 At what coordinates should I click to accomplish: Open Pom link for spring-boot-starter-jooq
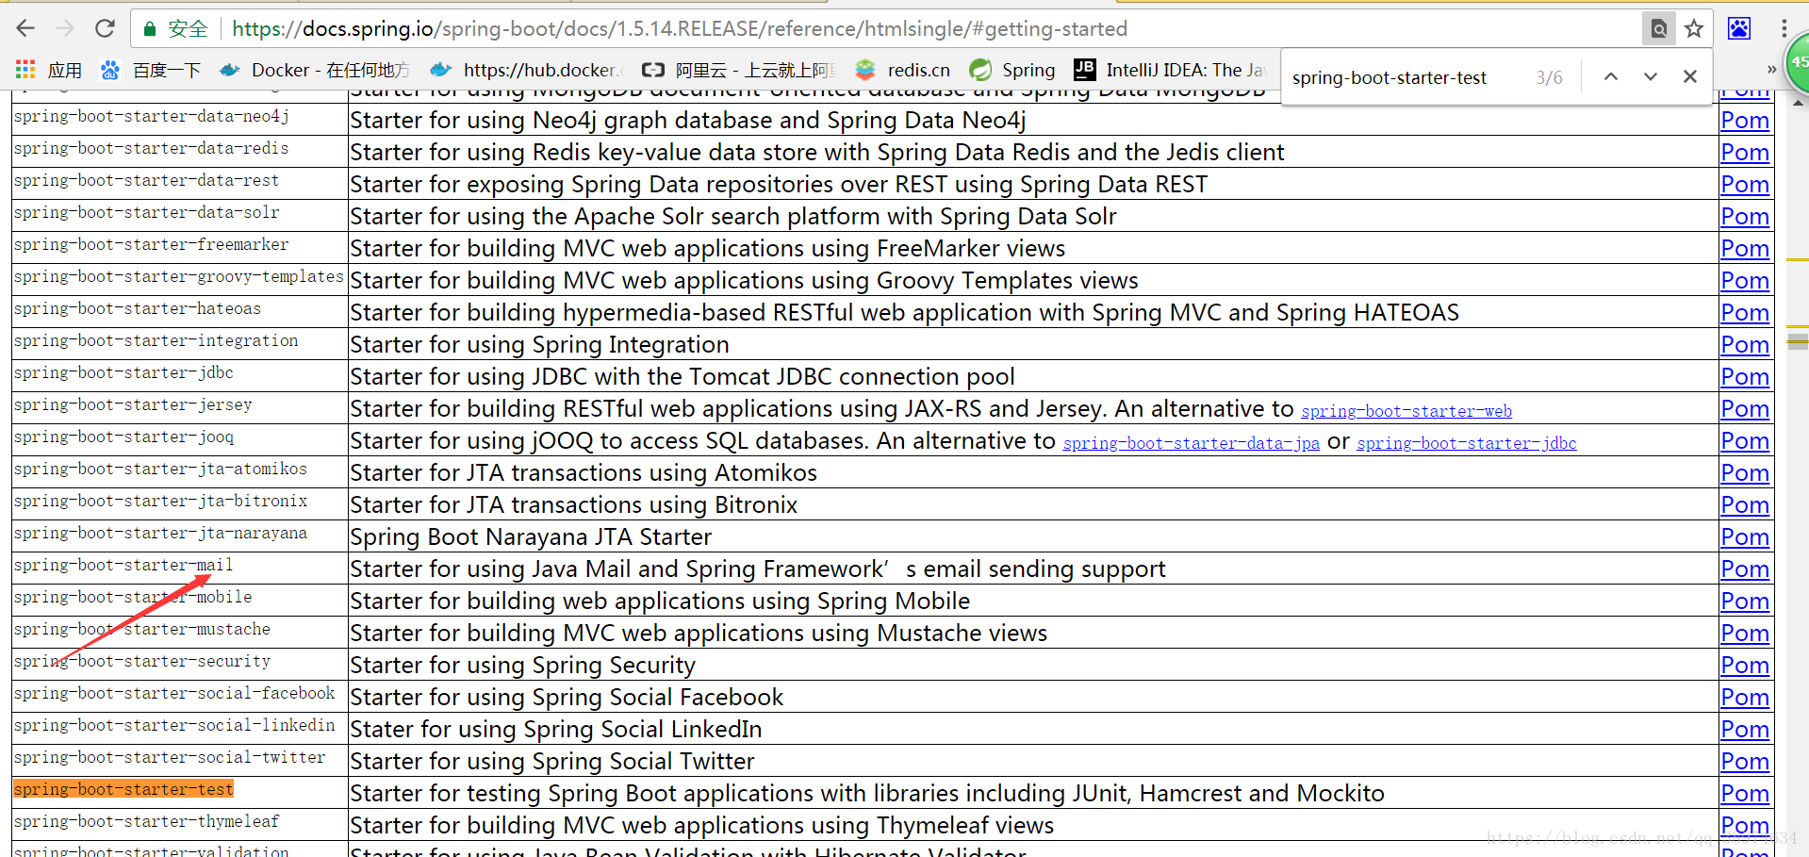click(1745, 441)
